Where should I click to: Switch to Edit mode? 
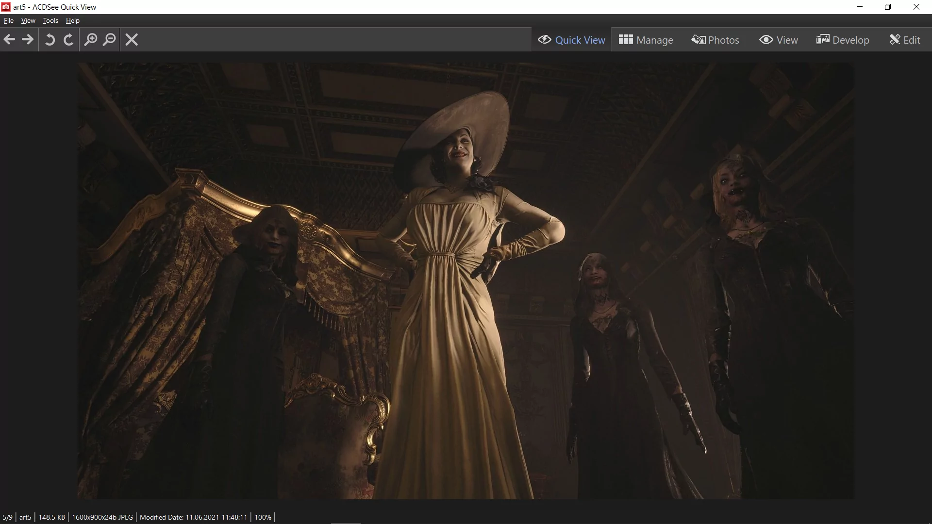click(905, 40)
